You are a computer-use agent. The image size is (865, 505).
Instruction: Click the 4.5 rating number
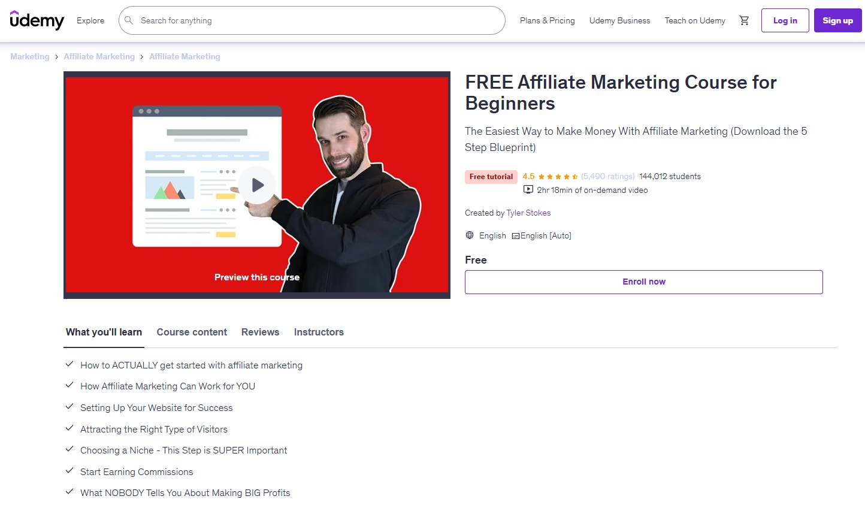[528, 176]
